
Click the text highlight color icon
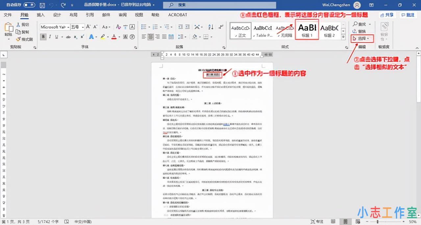pos(103,36)
